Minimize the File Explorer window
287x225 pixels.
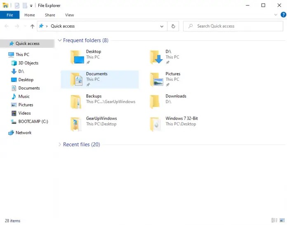point(247,5)
